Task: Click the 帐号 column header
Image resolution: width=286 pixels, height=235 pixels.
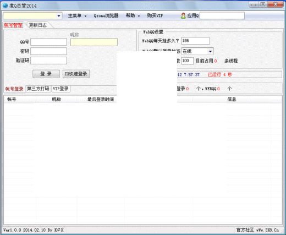Action: click(x=20, y=100)
